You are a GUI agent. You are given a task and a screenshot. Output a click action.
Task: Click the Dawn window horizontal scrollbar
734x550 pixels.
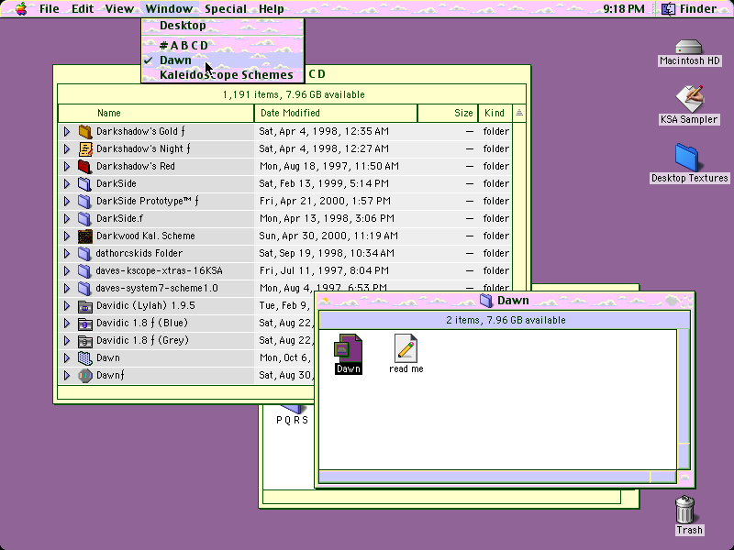(497, 477)
